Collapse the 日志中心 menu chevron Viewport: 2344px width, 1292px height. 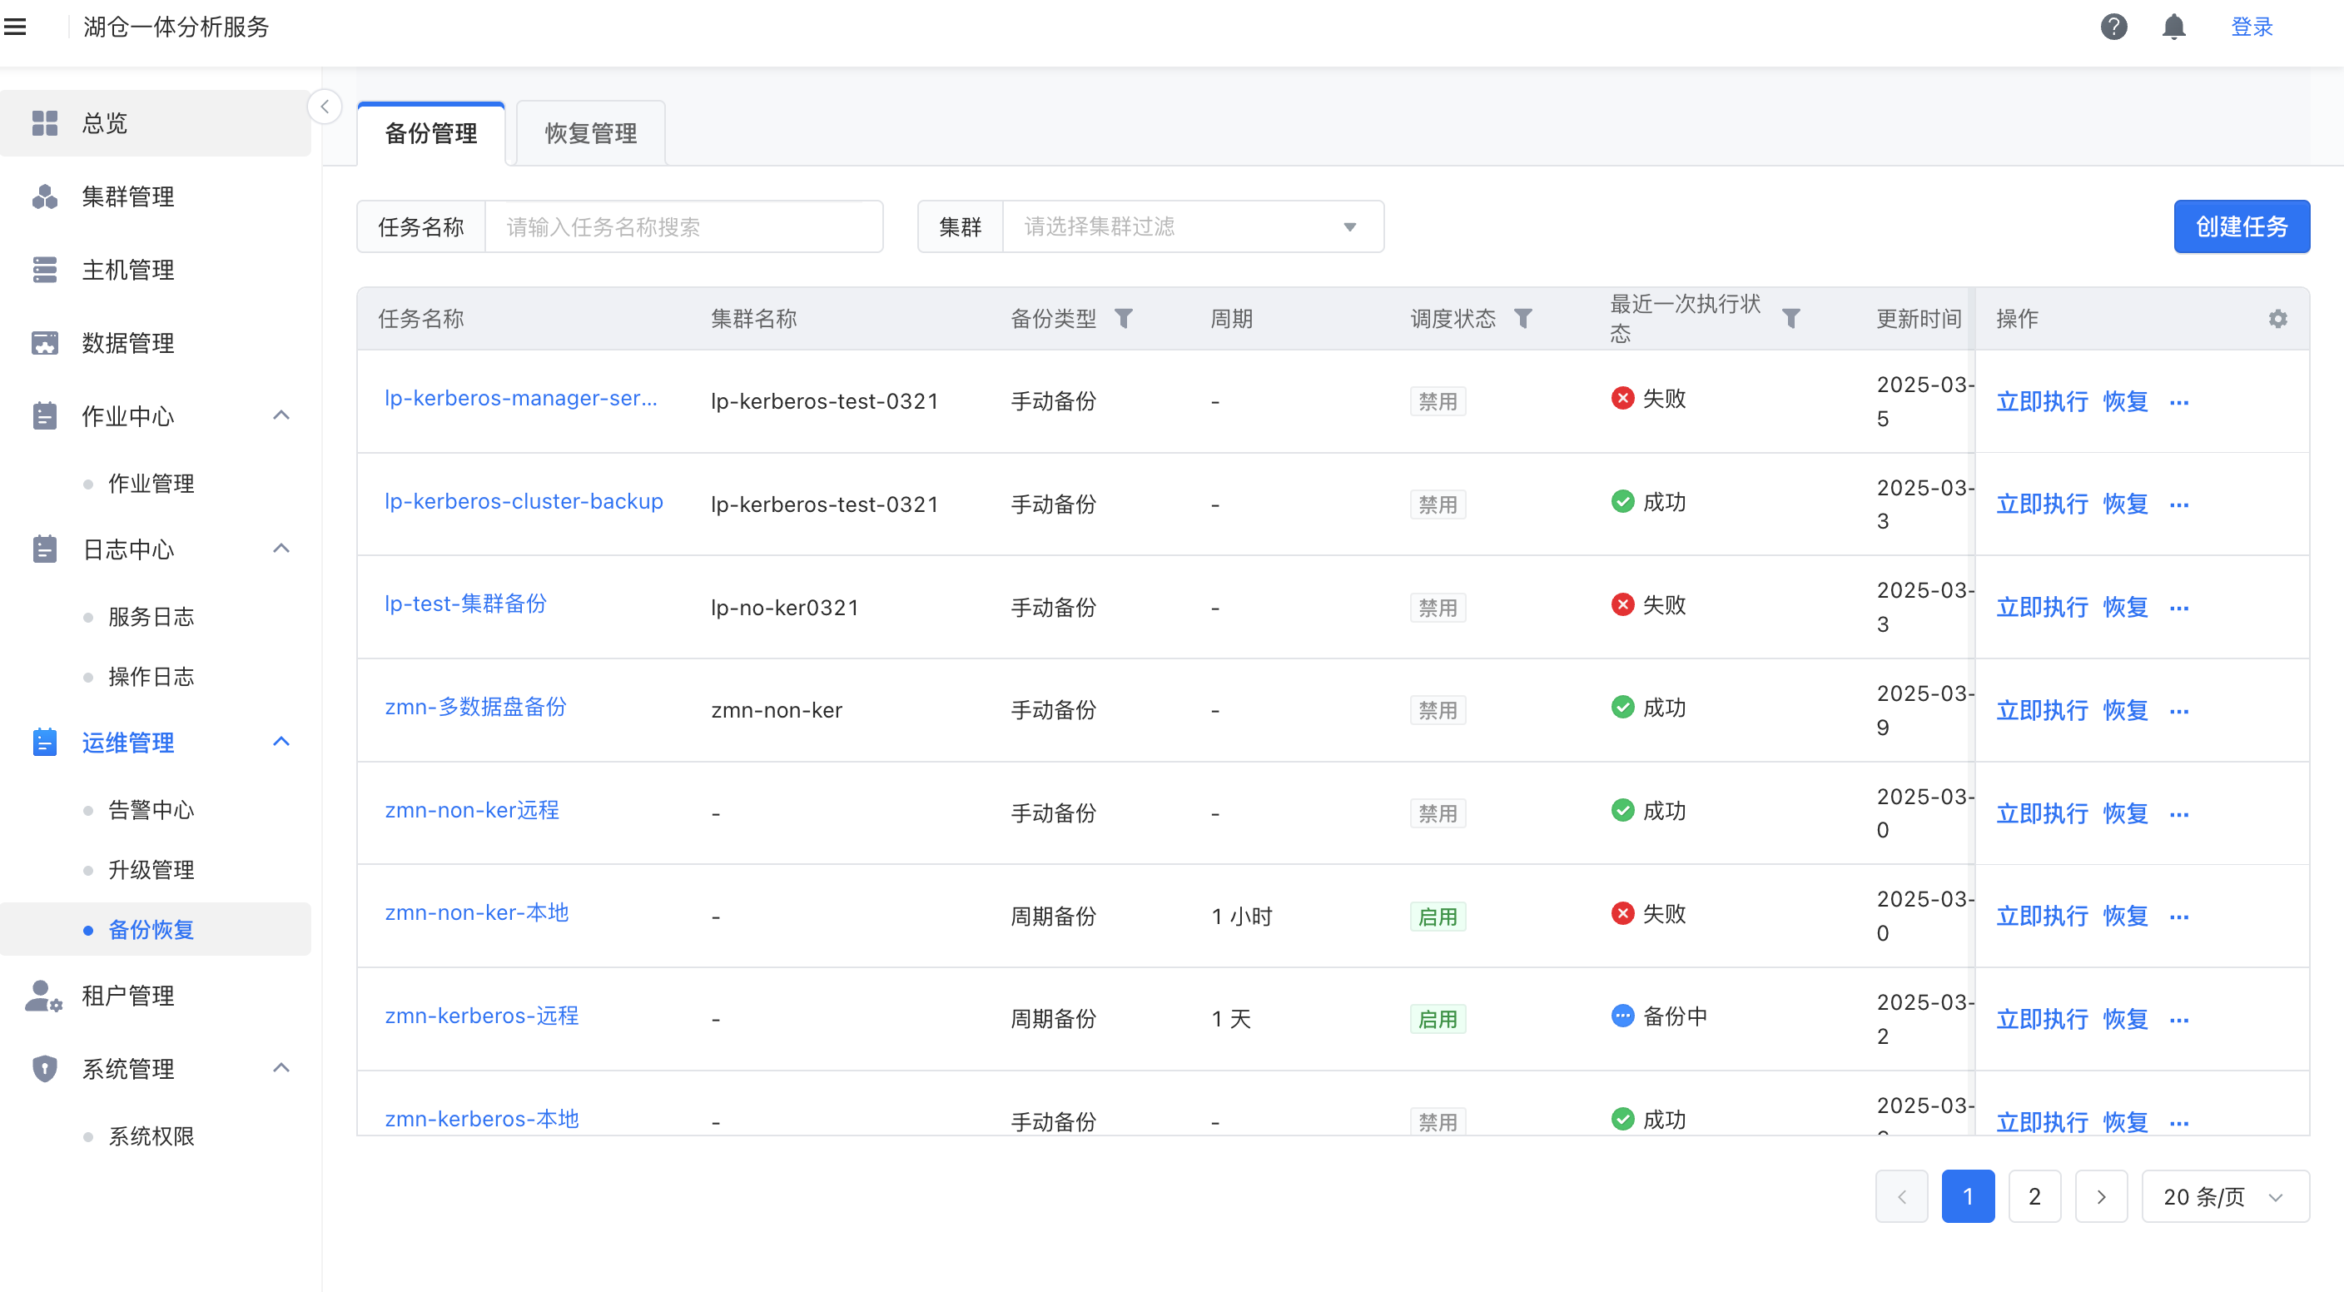281,549
